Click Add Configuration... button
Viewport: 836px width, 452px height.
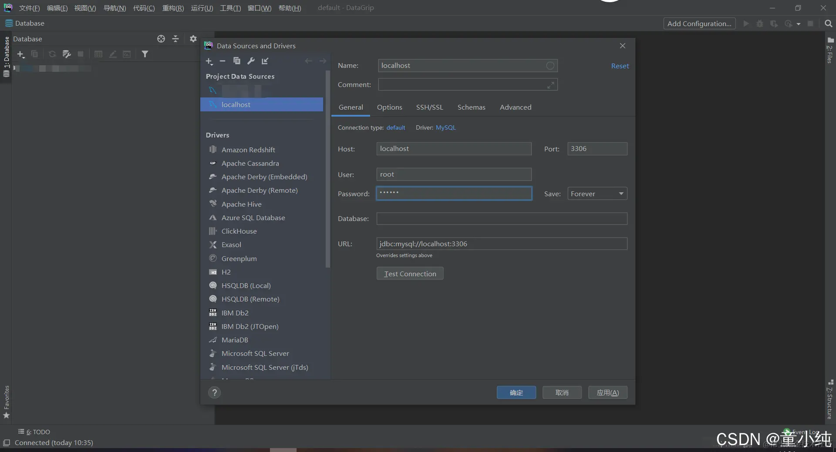pos(699,24)
